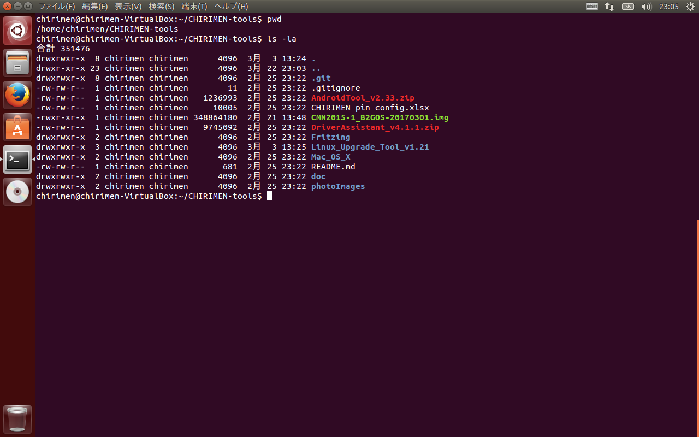Open the 編集(E) menu
Image resolution: width=699 pixels, height=437 pixels.
[95, 7]
